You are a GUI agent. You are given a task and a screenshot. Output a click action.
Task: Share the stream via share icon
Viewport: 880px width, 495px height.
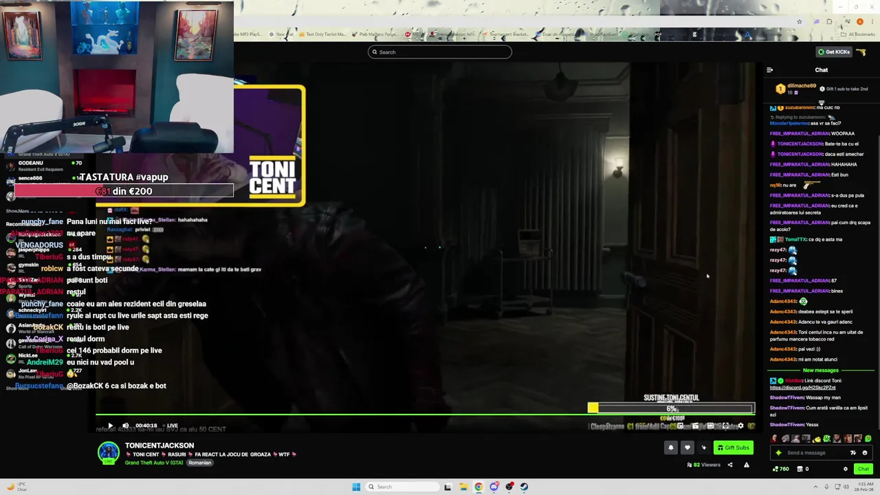[730, 465]
